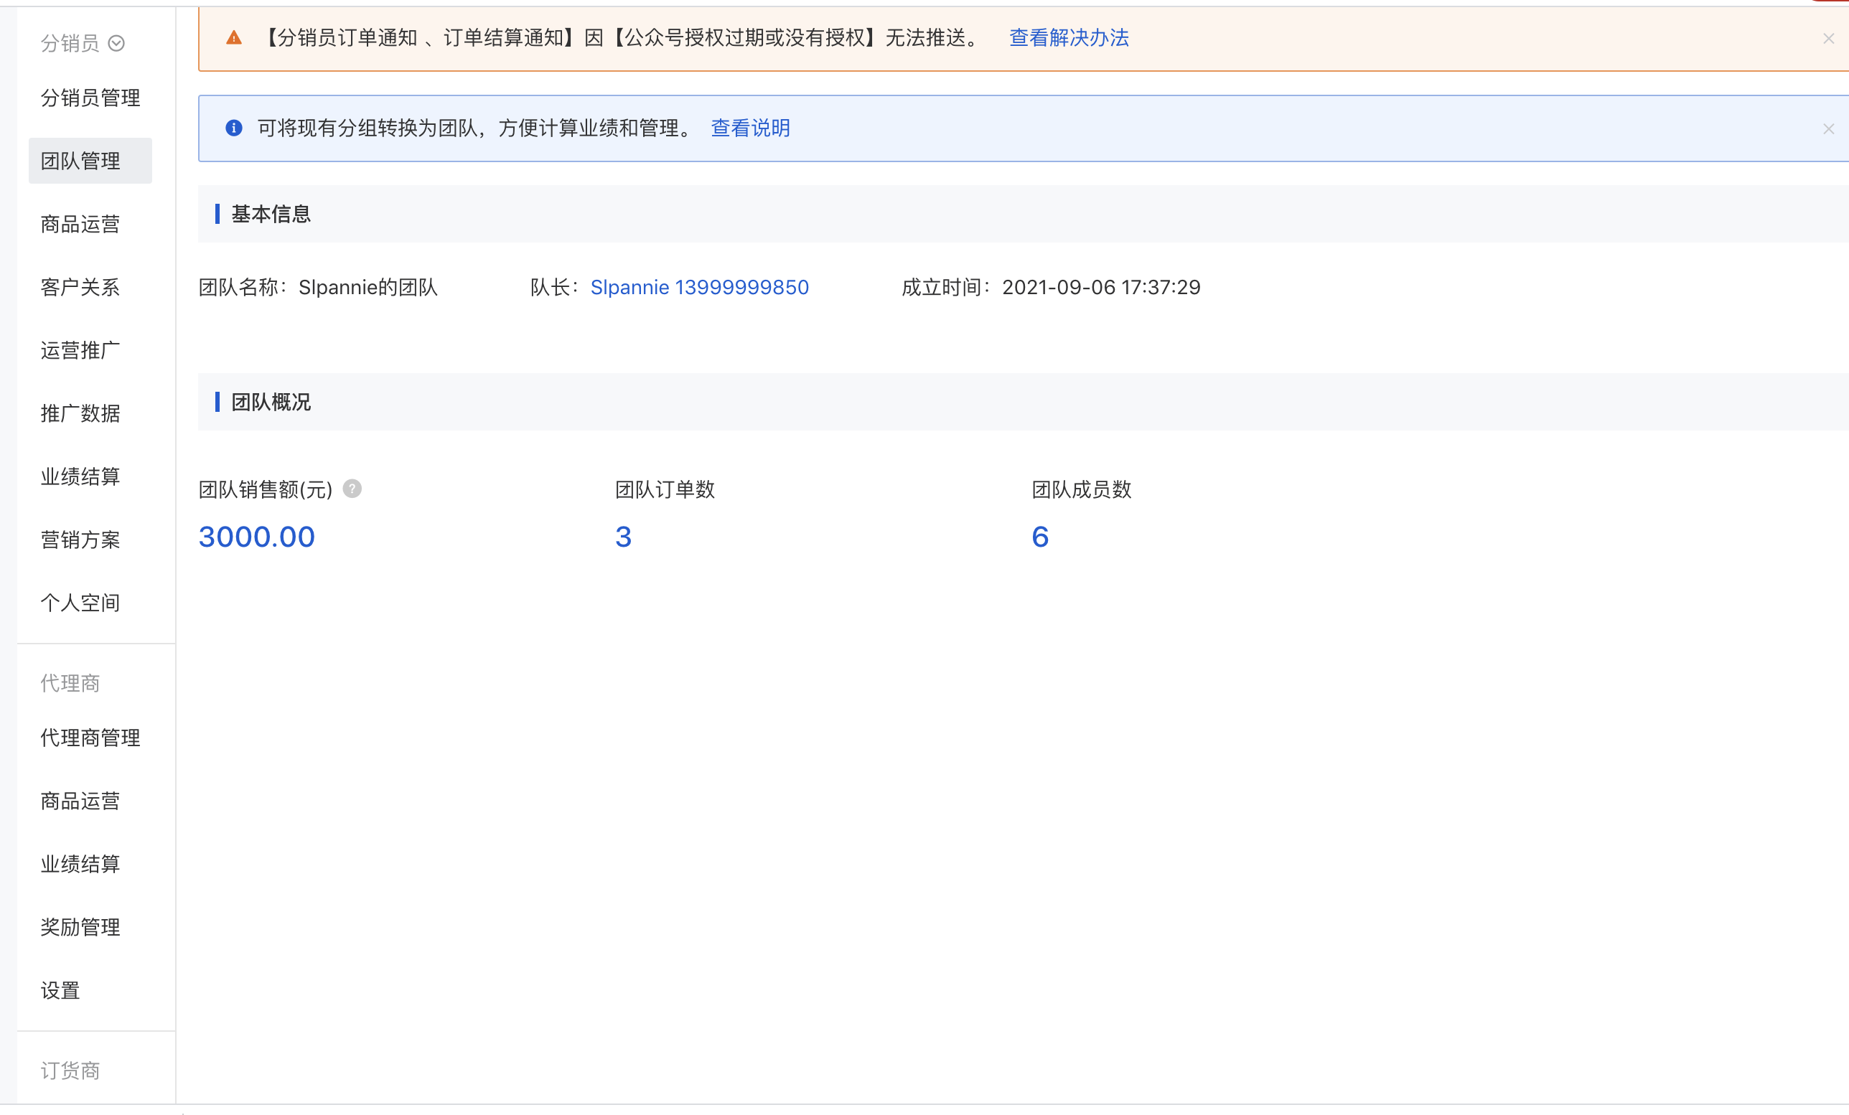Image resolution: width=1849 pixels, height=1115 pixels.
Task: Open team leader Slpannie 13999999850 link
Action: coord(699,288)
